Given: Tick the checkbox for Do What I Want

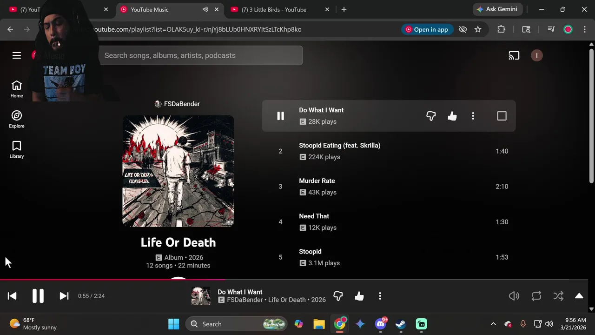Looking at the screenshot, I should pos(502,116).
